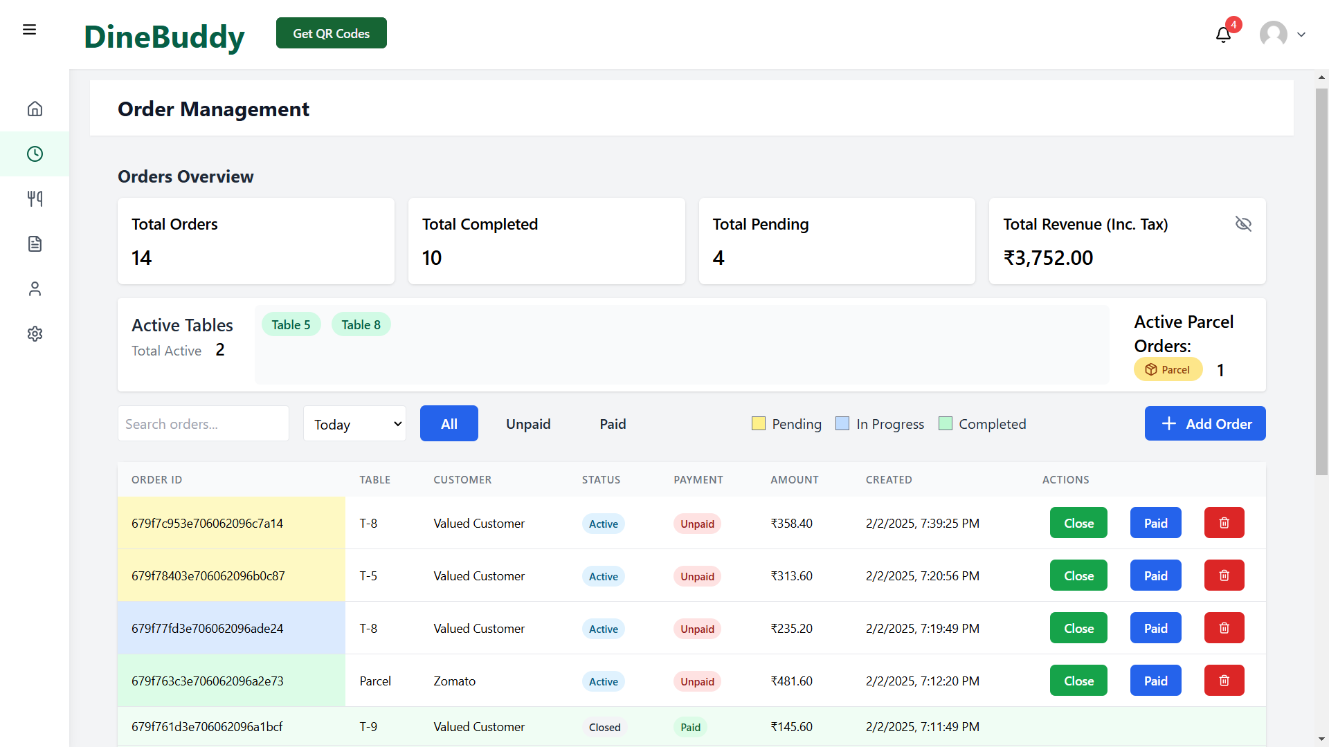Viewport: 1329px width, 747px height.
Task: Go to Home in sidebar
Action: [x=35, y=109]
